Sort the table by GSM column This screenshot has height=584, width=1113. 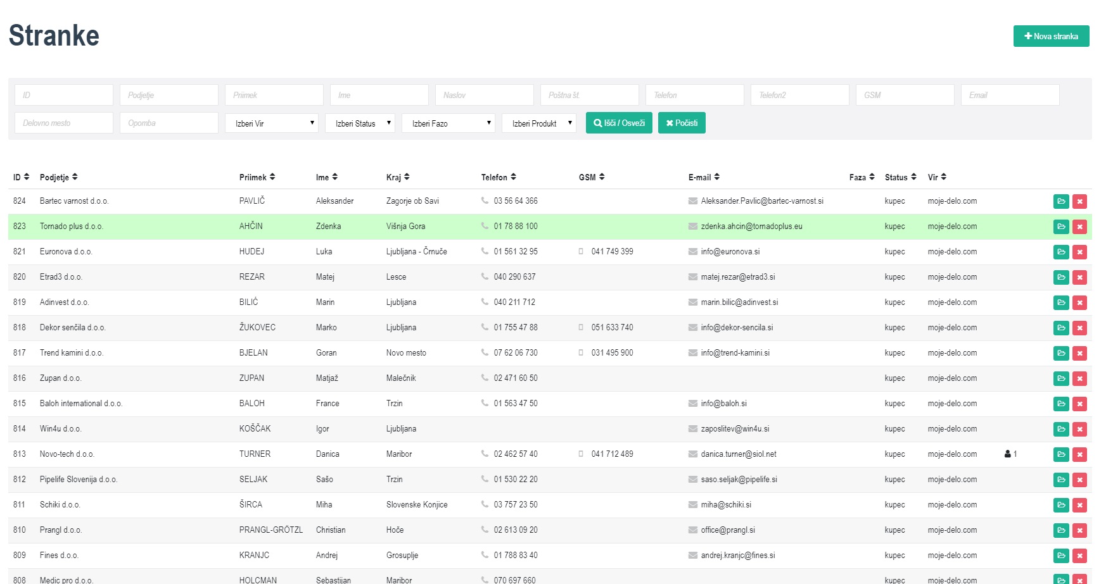coord(592,177)
